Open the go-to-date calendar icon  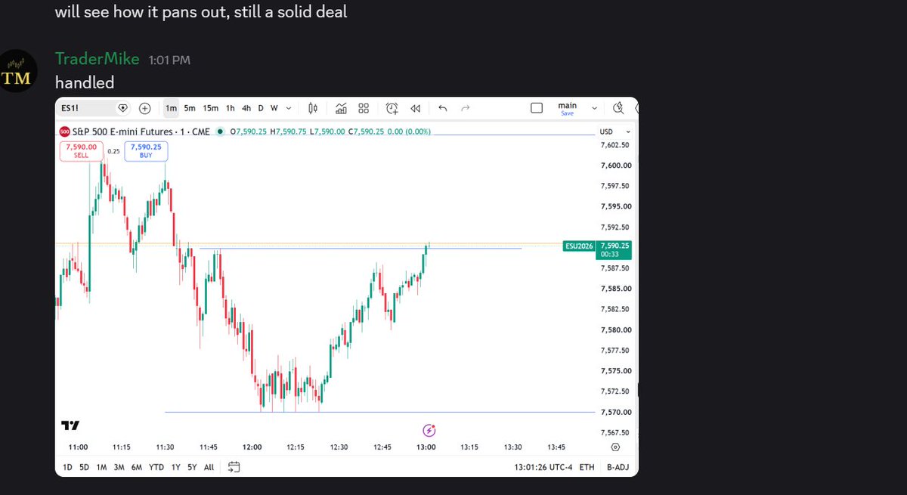[234, 467]
